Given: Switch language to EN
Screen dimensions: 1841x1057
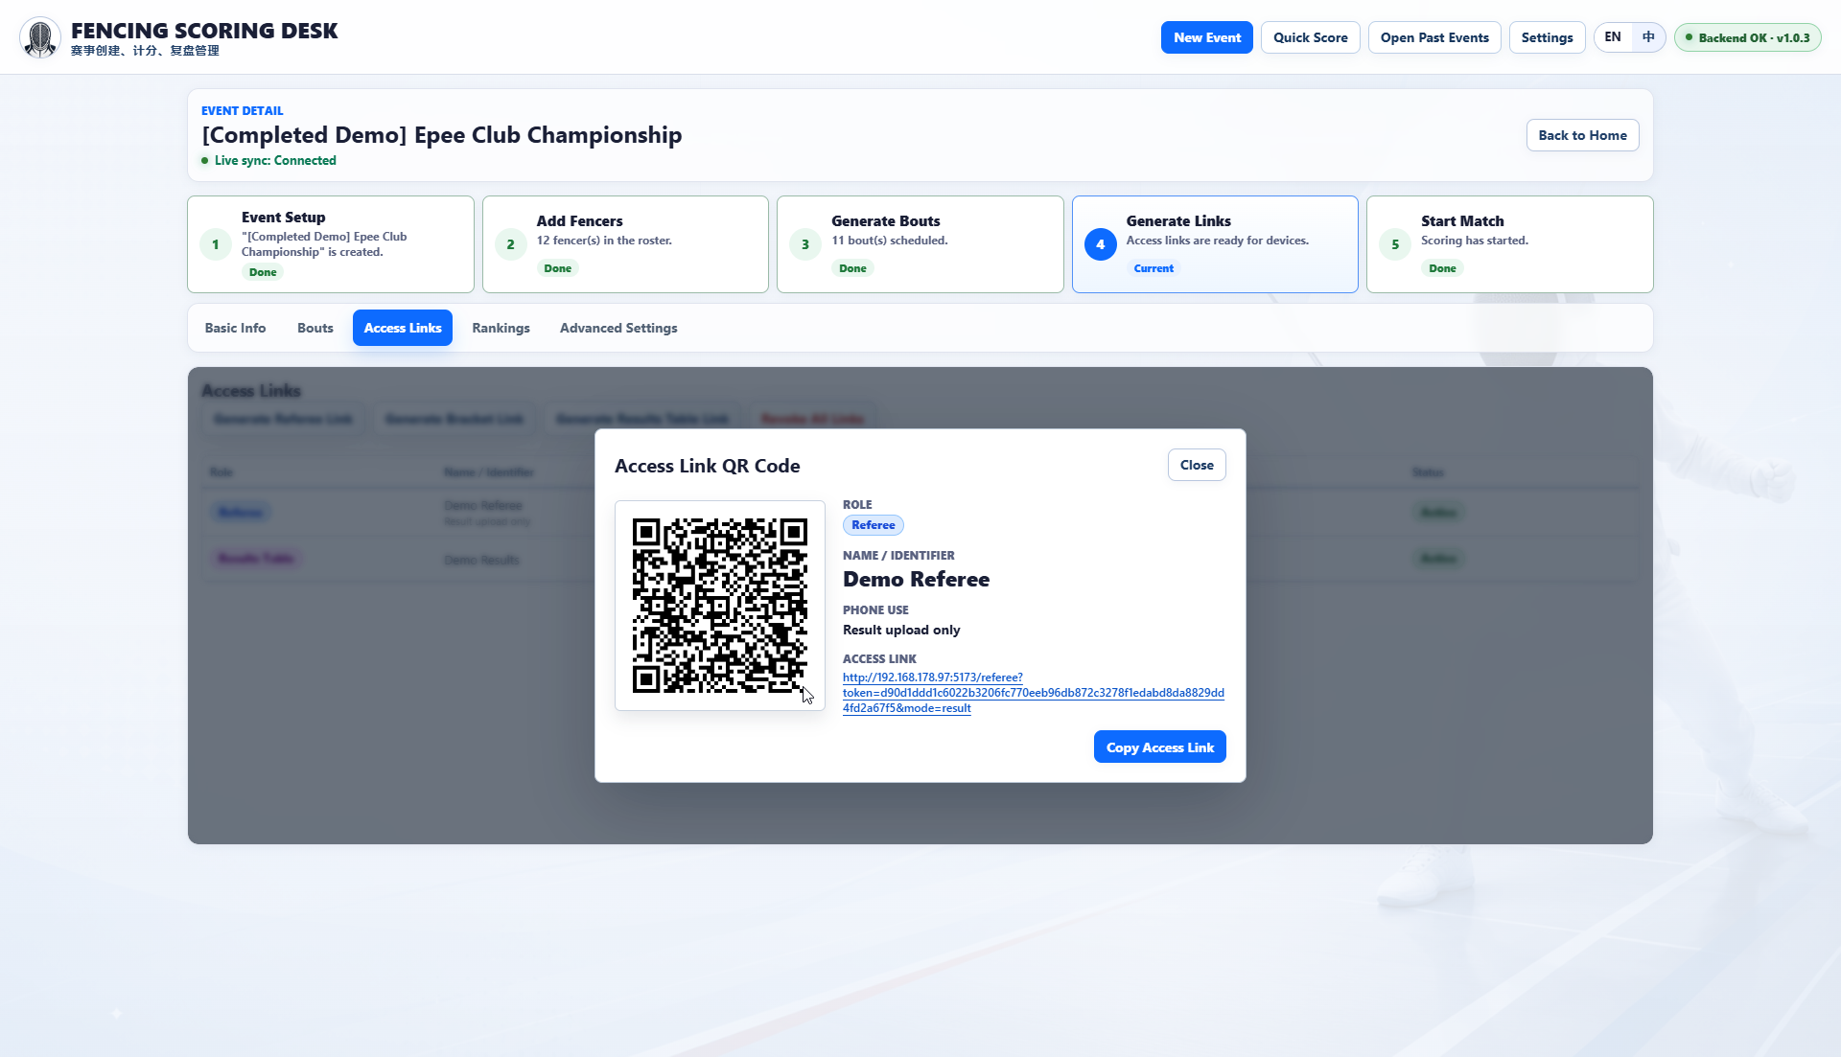Looking at the screenshot, I should (x=1613, y=37).
